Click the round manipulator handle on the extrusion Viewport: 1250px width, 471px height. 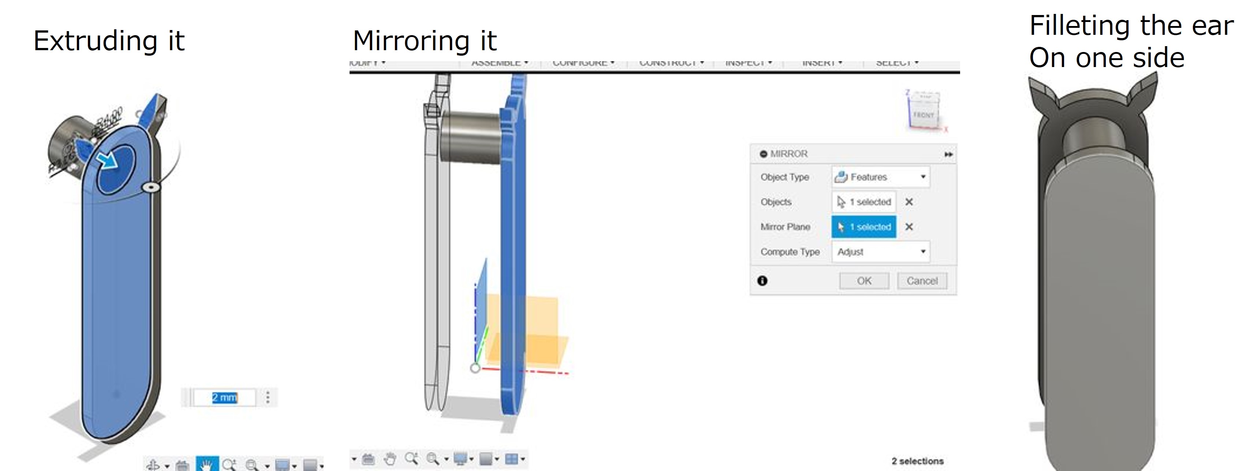(152, 187)
